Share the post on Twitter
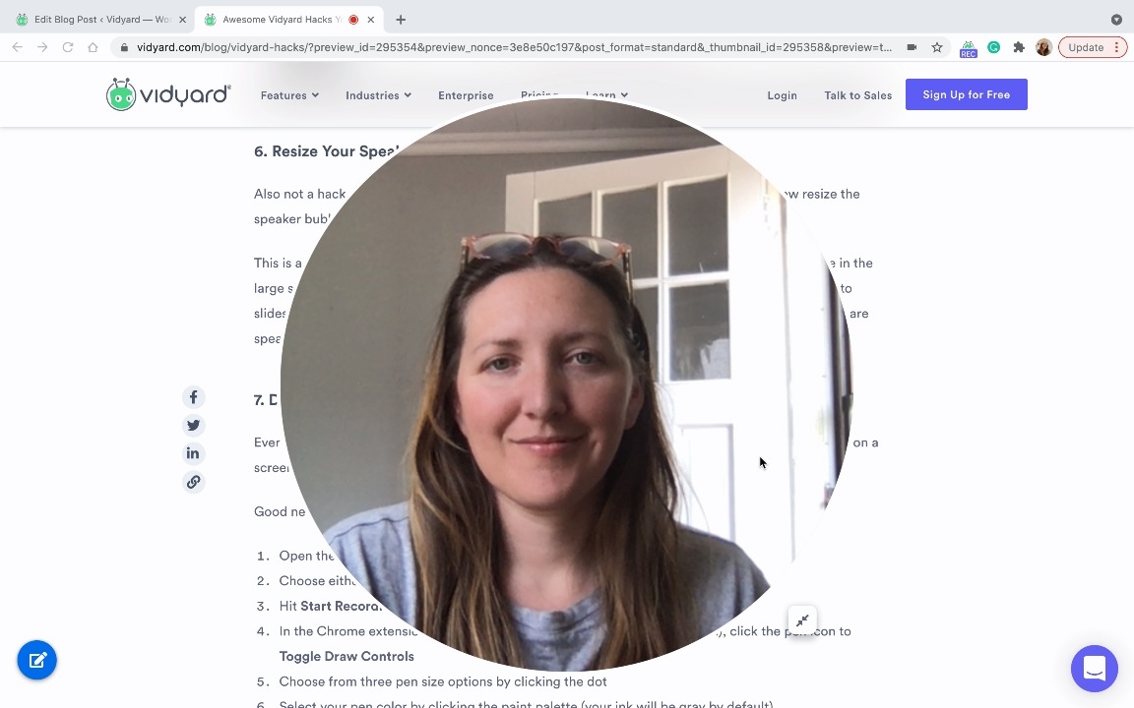The height and width of the screenshot is (708, 1134). click(193, 426)
